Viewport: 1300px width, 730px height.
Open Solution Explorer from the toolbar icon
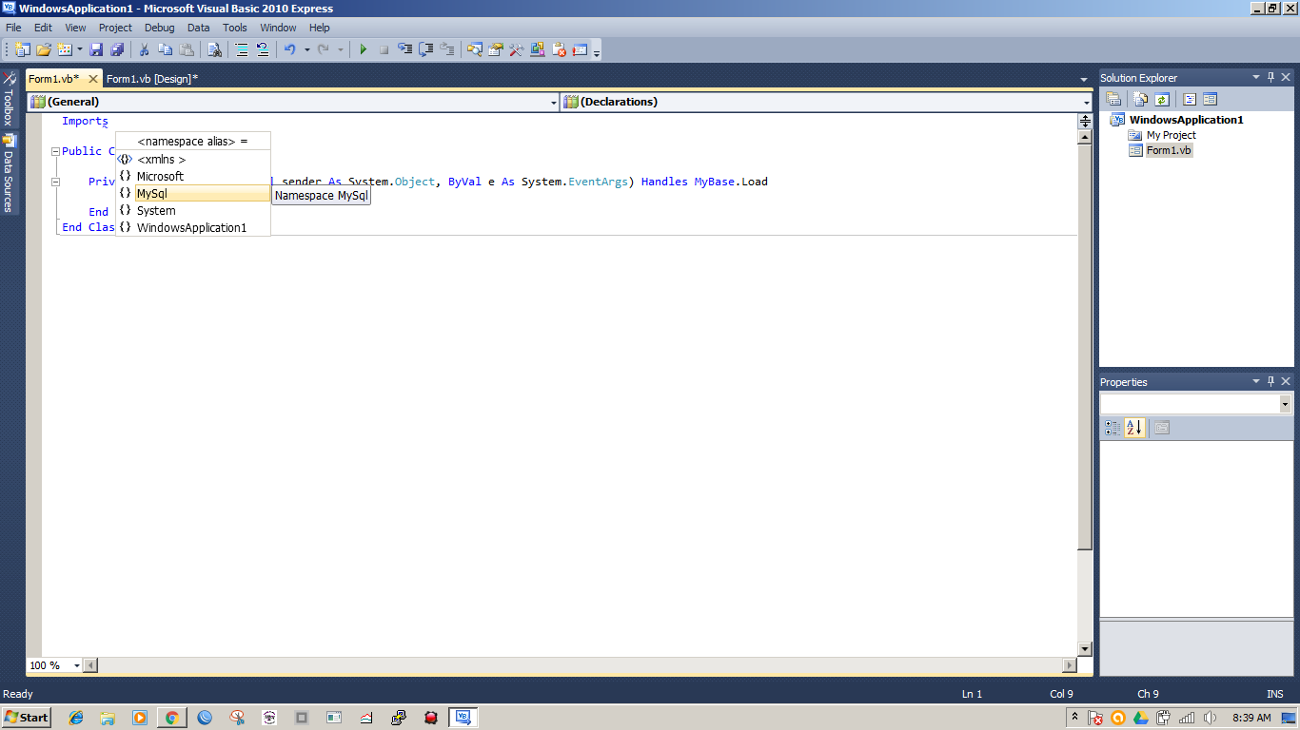[x=474, y=49]
